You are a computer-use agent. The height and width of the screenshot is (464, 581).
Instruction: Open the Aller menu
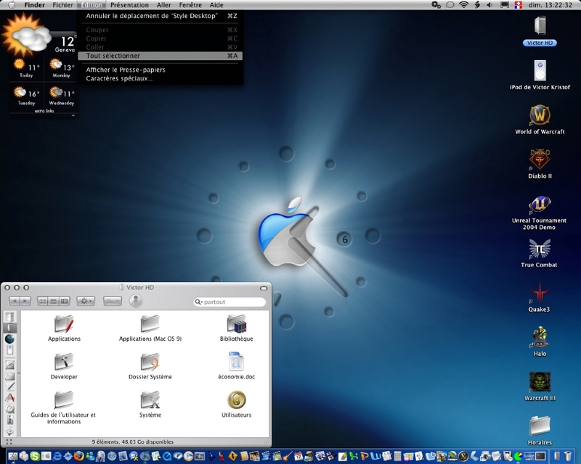[164, 5]
